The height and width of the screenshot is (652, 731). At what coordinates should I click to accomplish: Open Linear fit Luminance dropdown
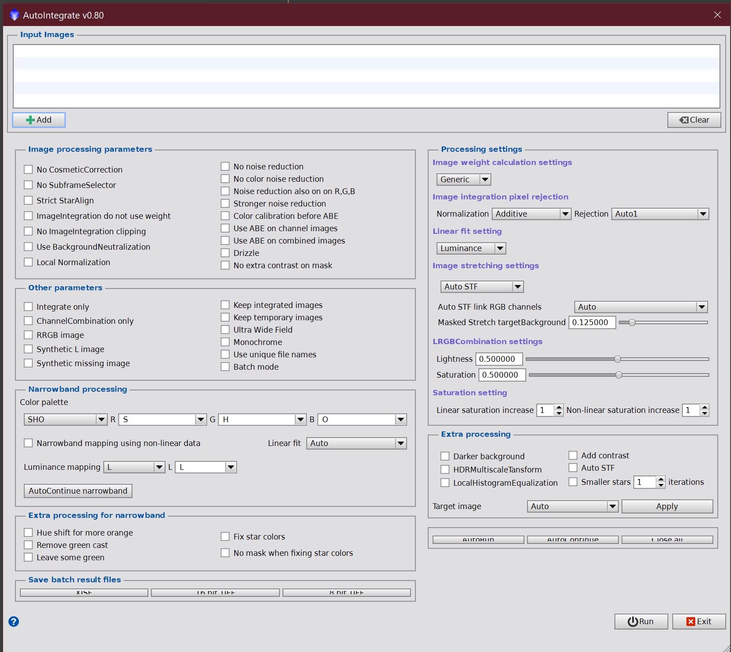pos(471,248)
